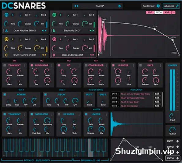Screen dimensions: 182x163
Task: Open sample browser for Claps and Snaps 004
Action: point(72,55)
